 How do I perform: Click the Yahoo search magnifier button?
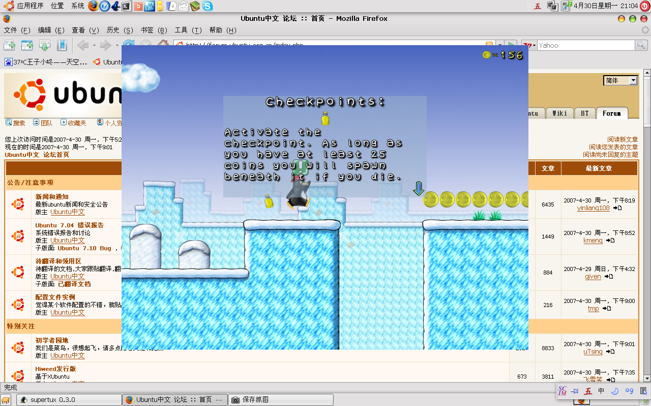coord(641,45)
